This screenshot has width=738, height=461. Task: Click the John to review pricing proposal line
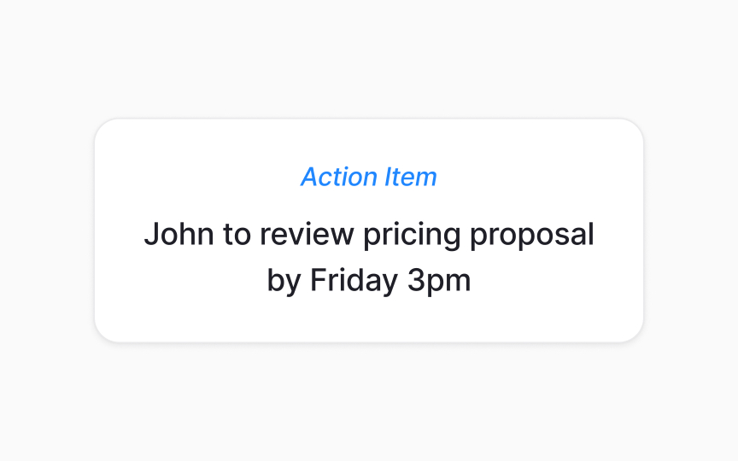369,236
